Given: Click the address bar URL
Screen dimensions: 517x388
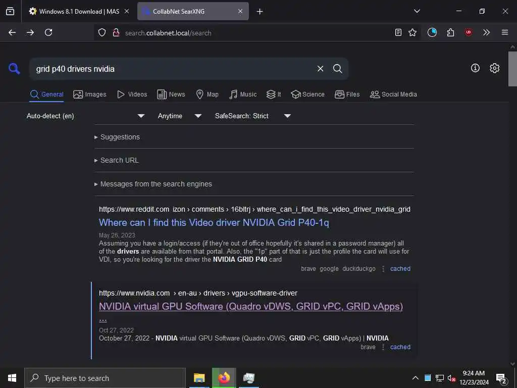Looking at the screenshot, I should 168,33.
